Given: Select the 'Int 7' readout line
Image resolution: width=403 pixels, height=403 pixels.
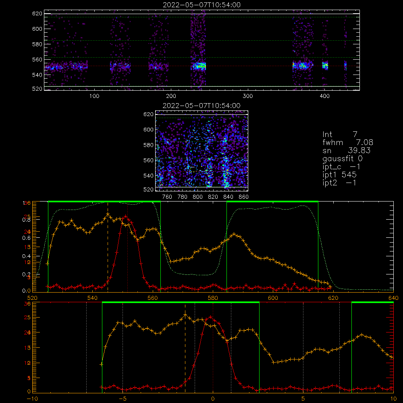Looking at the screenshot, I should (x=340, y=135).
